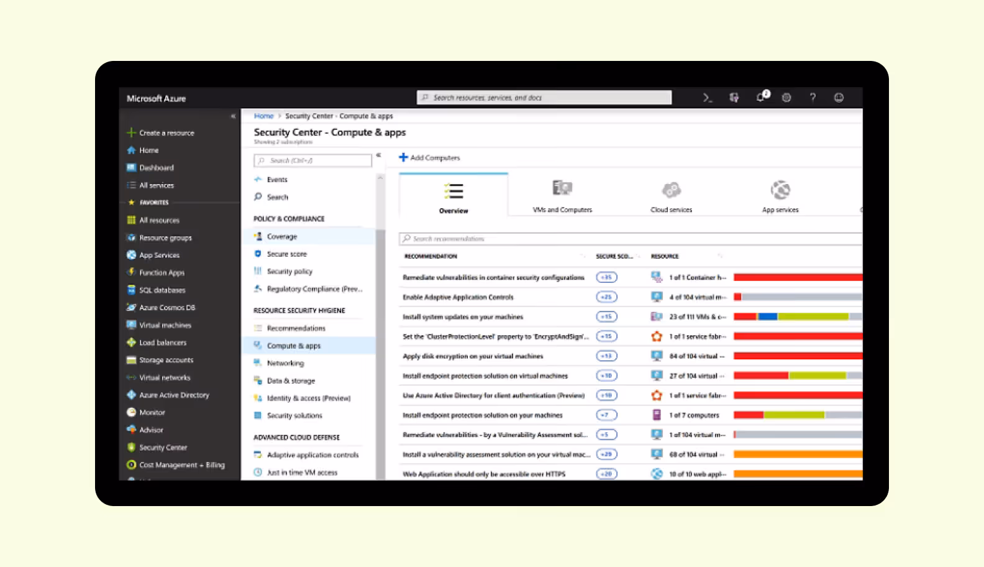Click the SQL databases icon
The image size is (984, 567).
tap(131, 290)
